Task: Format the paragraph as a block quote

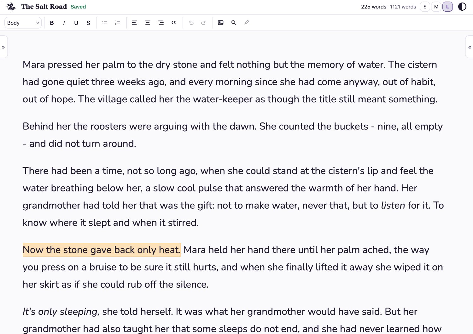Action: 174,23
